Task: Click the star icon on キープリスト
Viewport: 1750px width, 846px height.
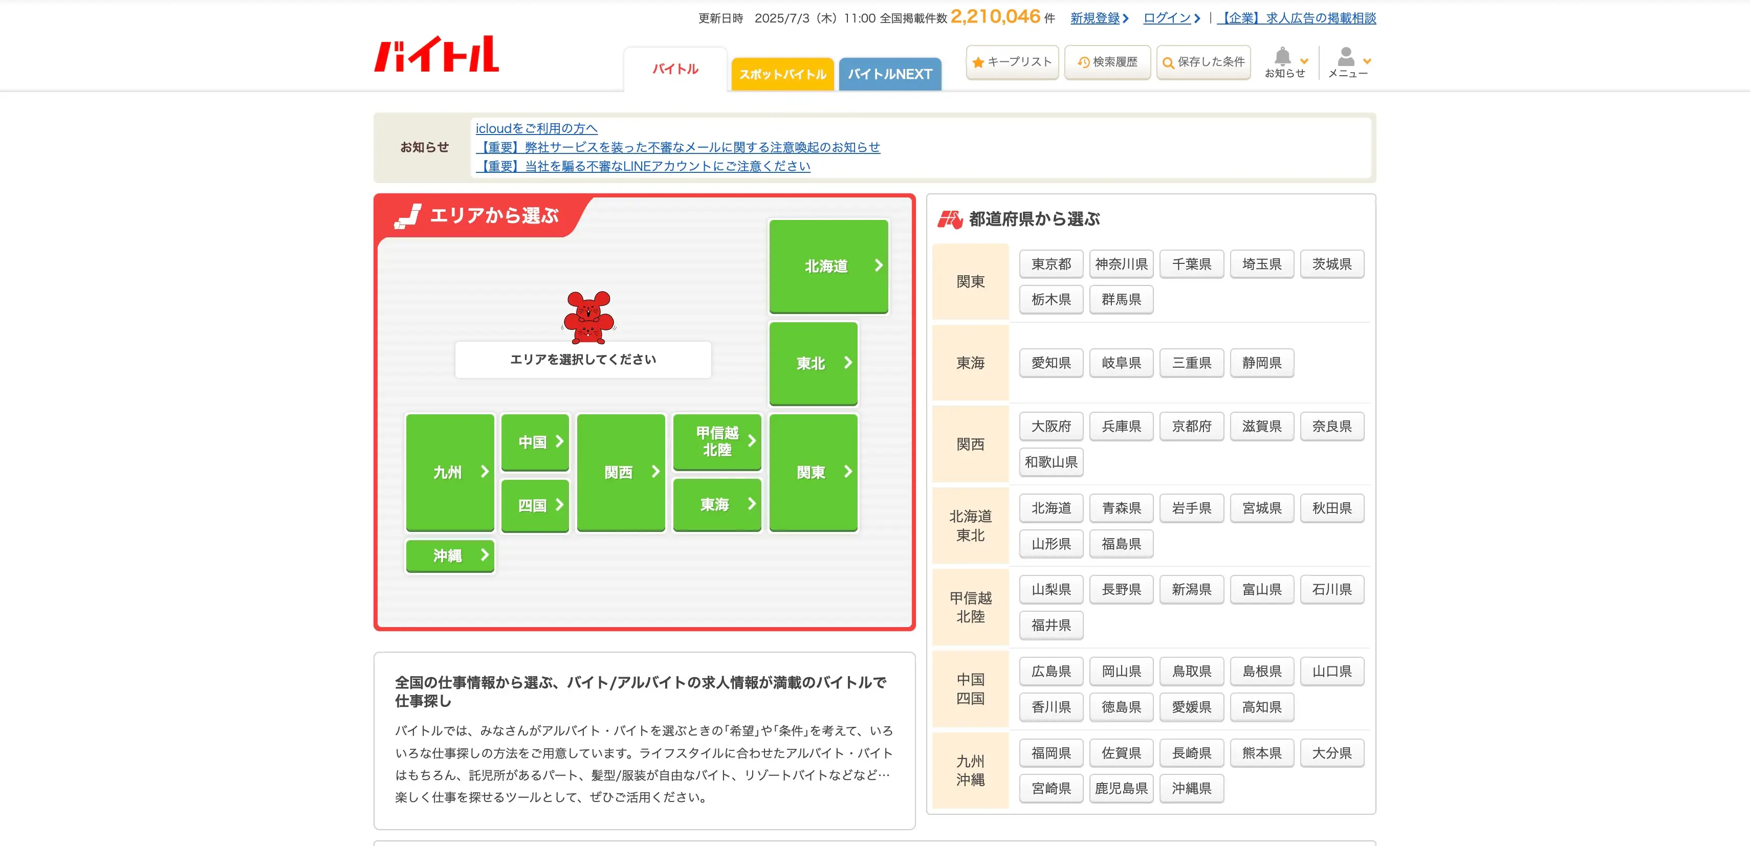Action: pyautogui.click(x=978, y=62)
